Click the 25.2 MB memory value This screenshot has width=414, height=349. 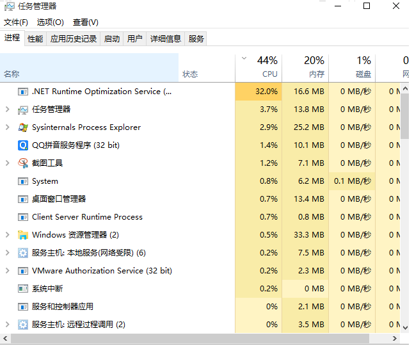click(309, 127)
